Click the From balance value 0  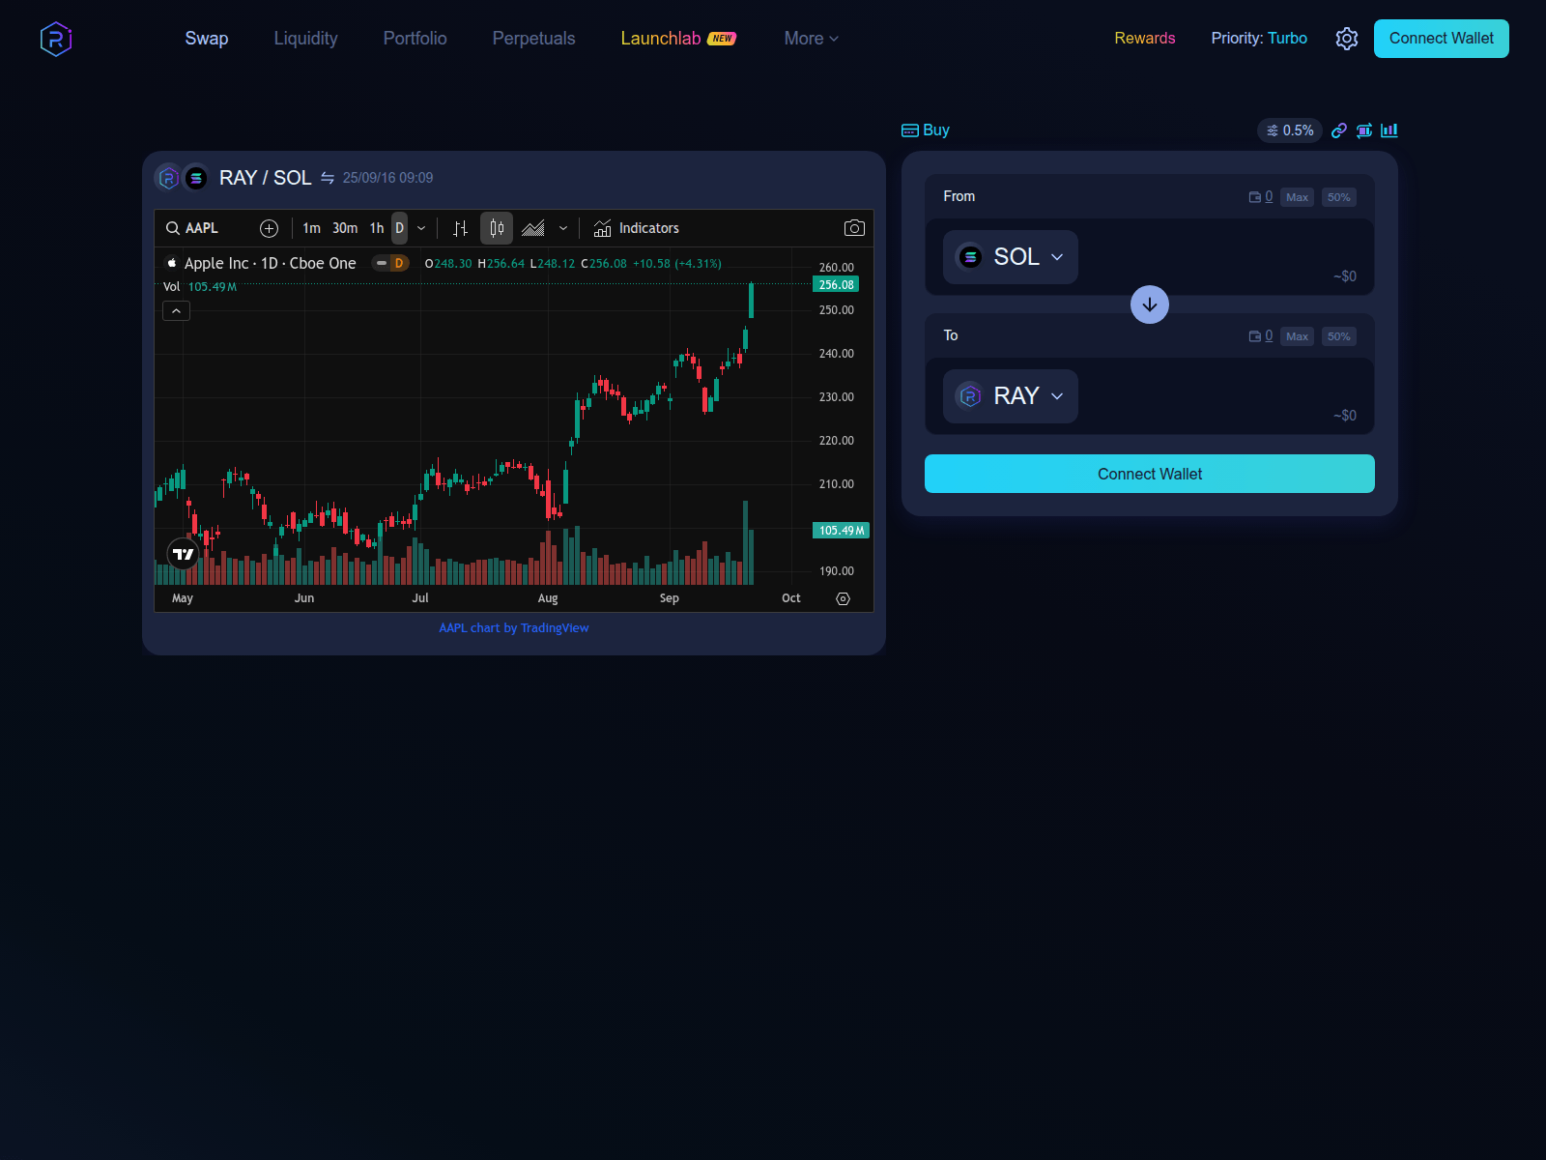click(x=1269, y=197)
